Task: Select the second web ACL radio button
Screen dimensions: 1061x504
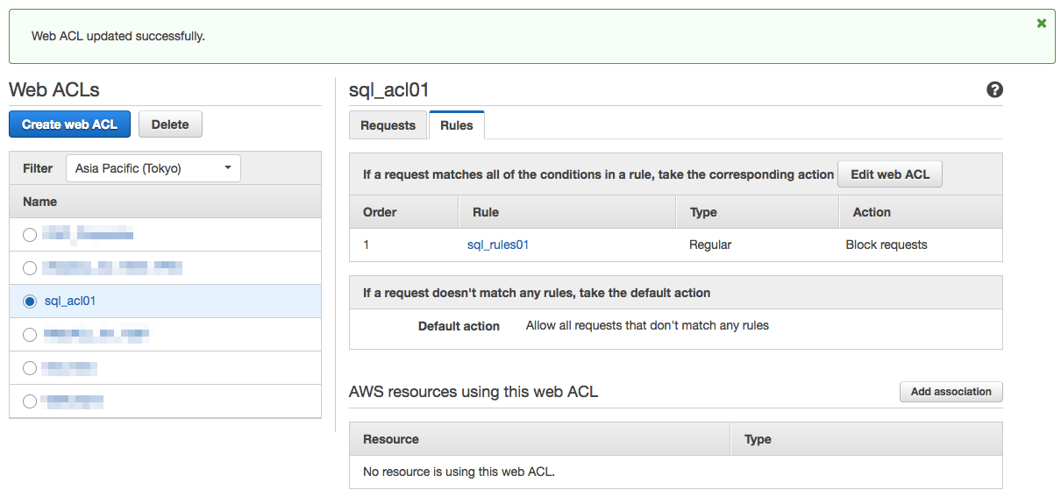Action: pyautogui.click(x=30, y=268)
